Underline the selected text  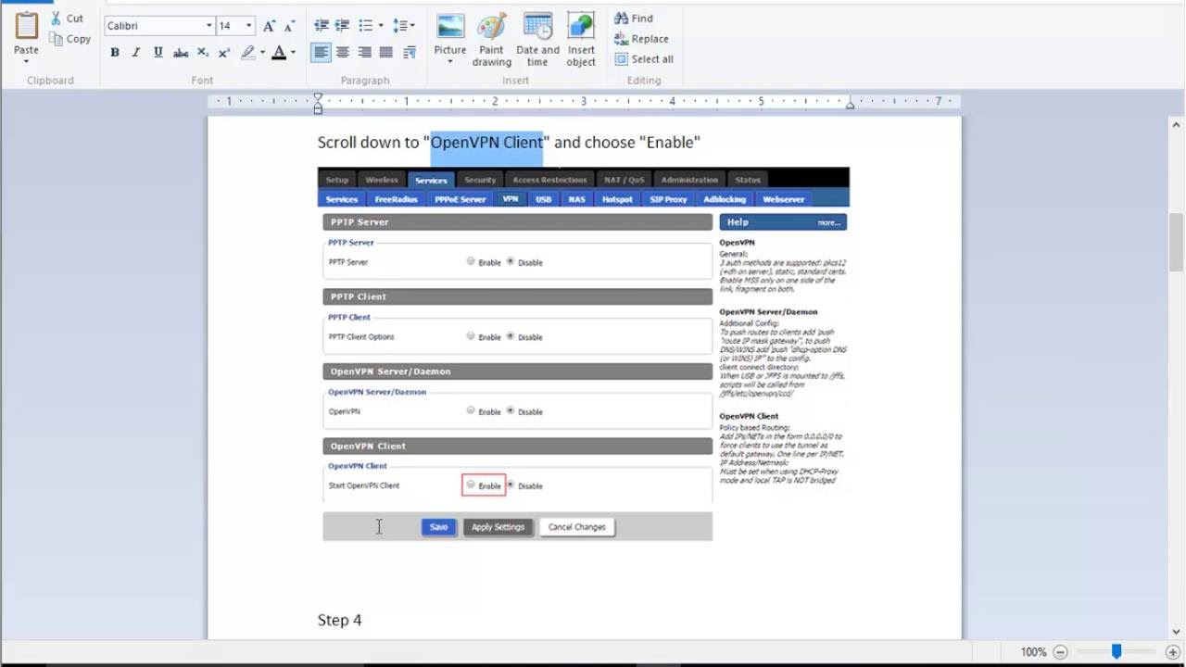pyautogui.click(x=158, y=53)
